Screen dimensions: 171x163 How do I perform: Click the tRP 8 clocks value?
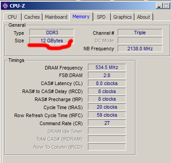(107, 99)
